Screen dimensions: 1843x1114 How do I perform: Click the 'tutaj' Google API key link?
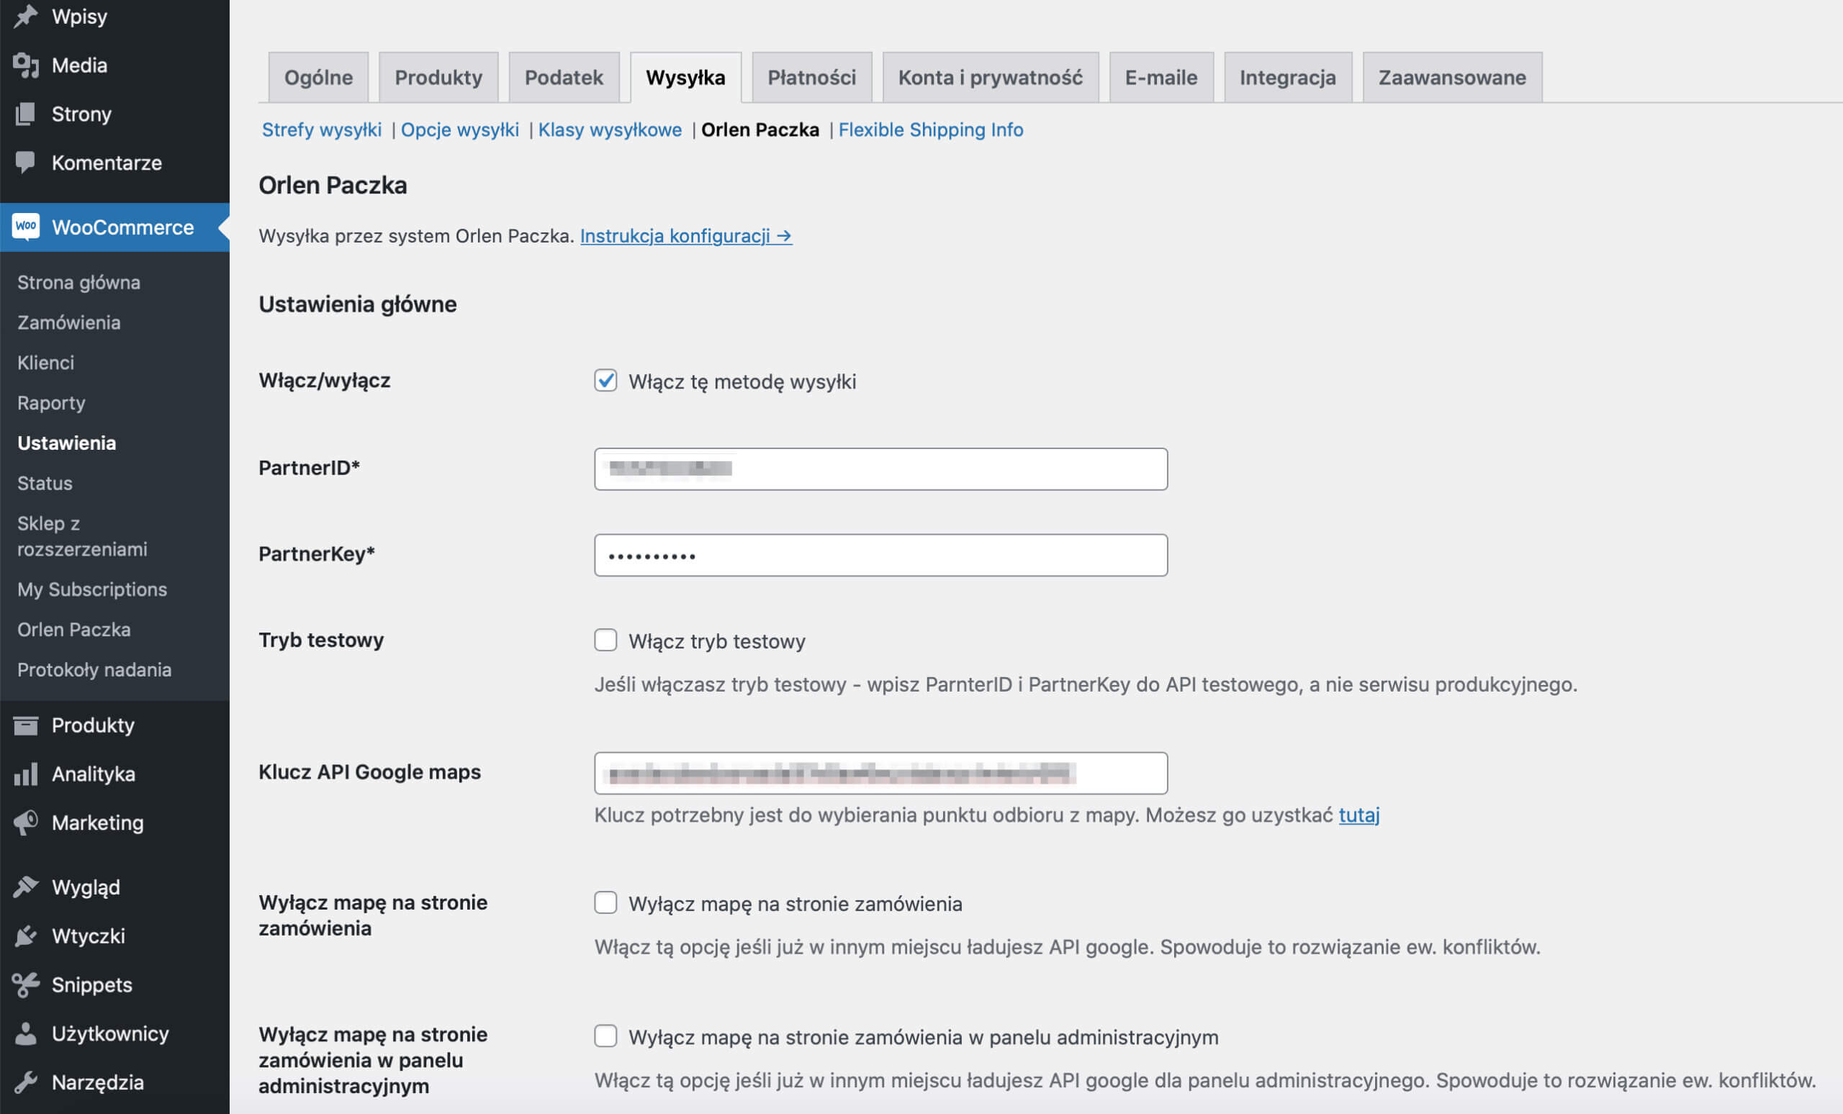click(1359, 814)
